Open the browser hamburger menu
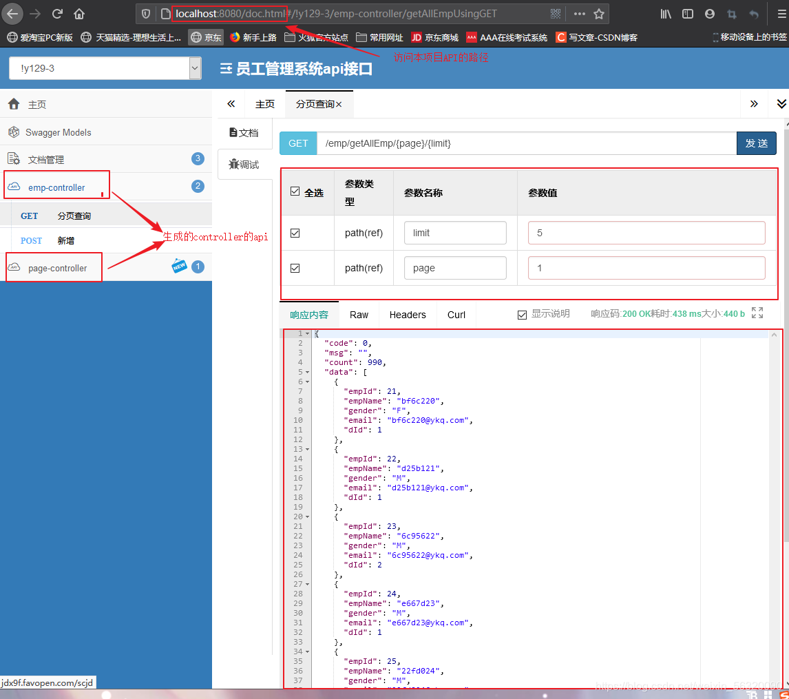This screenshot has width=789, height=699. pos(781,14)
